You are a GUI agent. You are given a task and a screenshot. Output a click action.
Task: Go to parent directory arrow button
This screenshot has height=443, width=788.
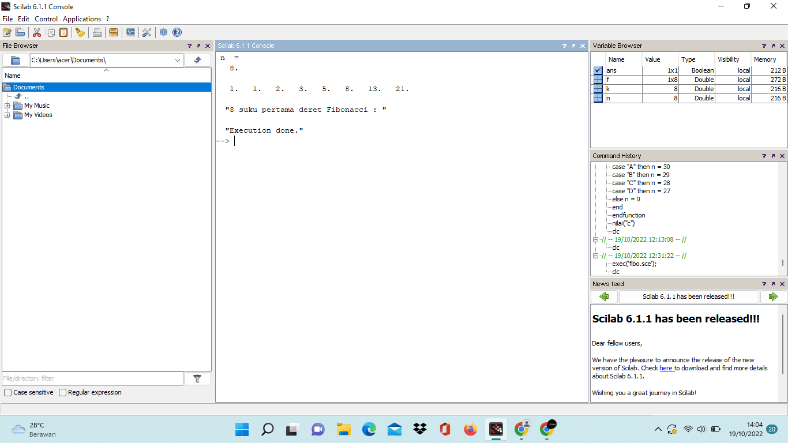pyautogui.click(x=197, y=60)
